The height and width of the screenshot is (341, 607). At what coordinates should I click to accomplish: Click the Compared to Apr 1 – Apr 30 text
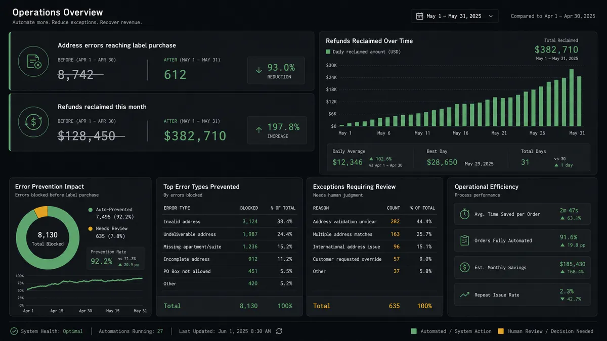point(553,16)
